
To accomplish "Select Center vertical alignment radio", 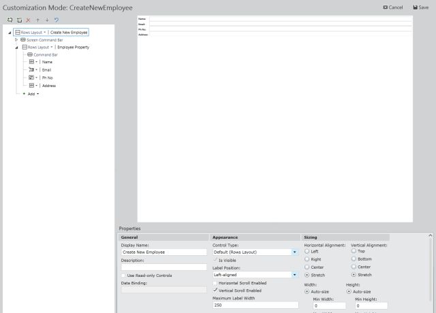I will pyautogui.click(x=354, y=267).
